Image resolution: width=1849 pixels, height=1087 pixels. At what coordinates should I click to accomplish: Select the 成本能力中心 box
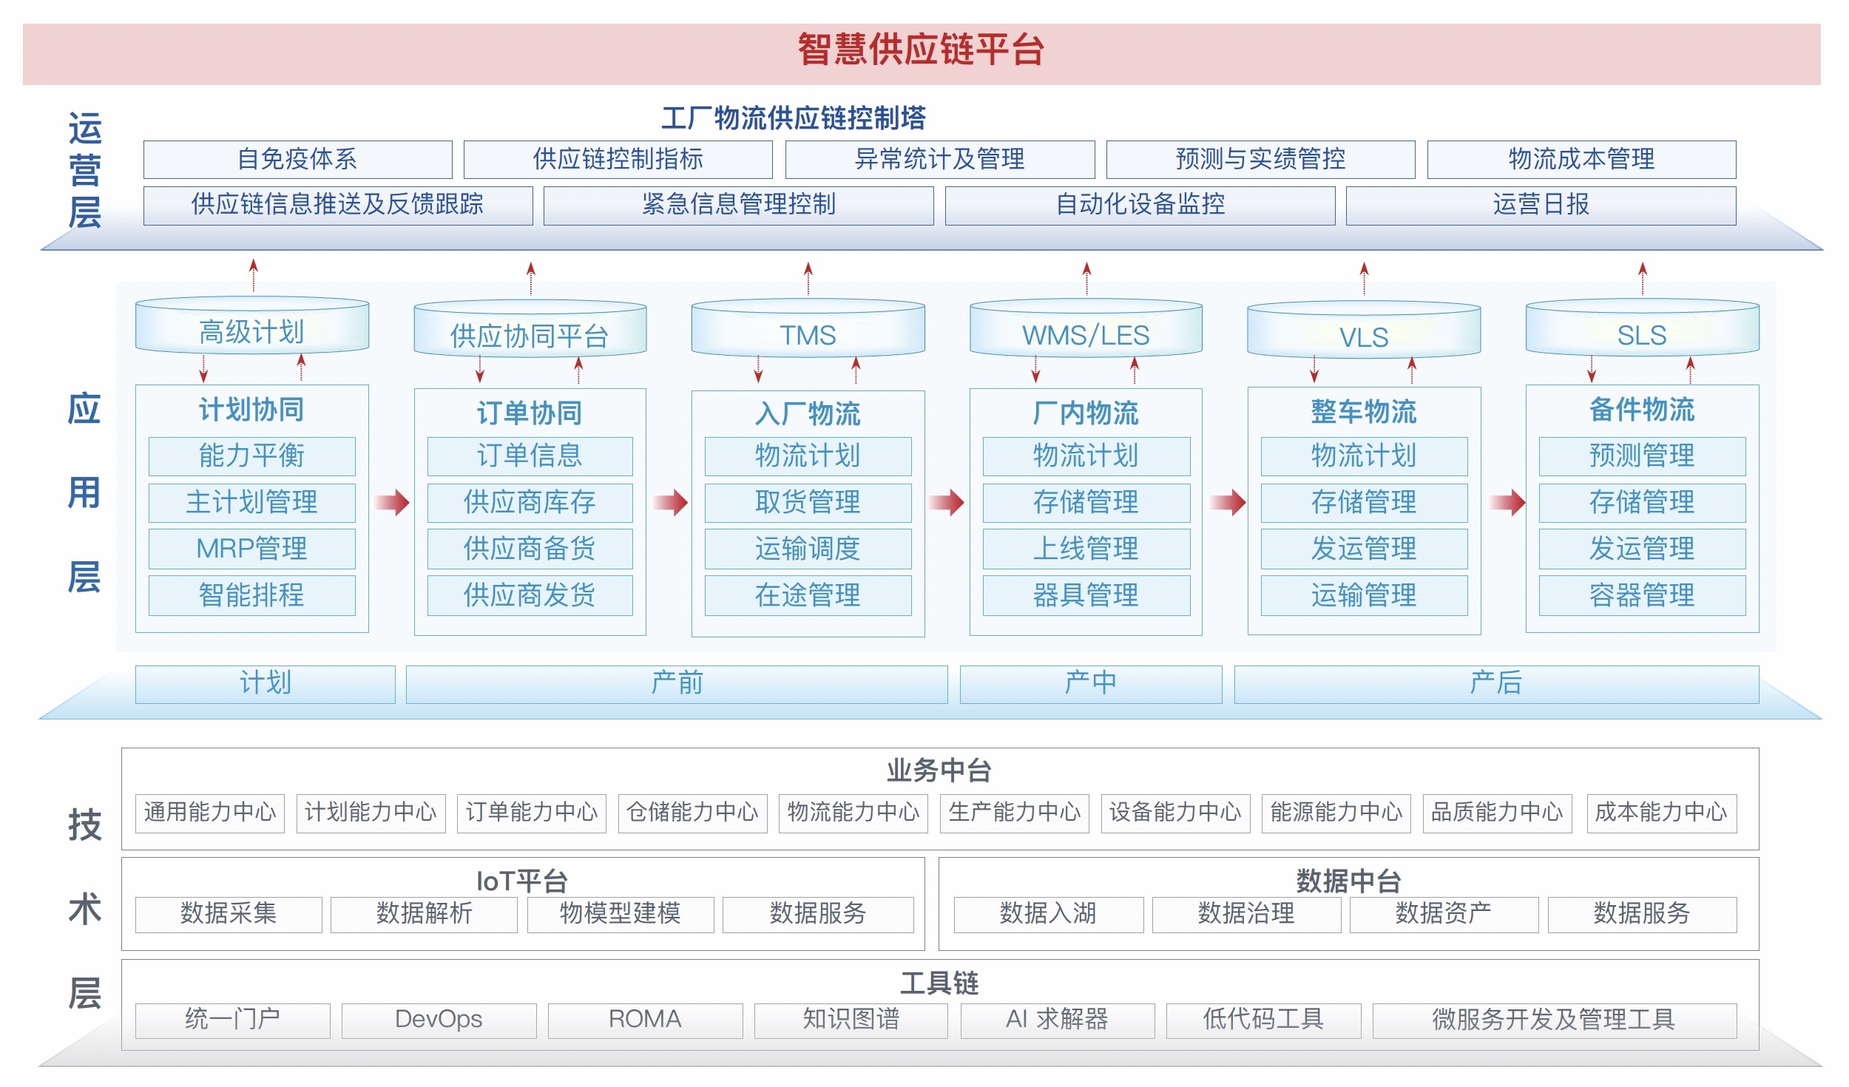pos(1661,813)
